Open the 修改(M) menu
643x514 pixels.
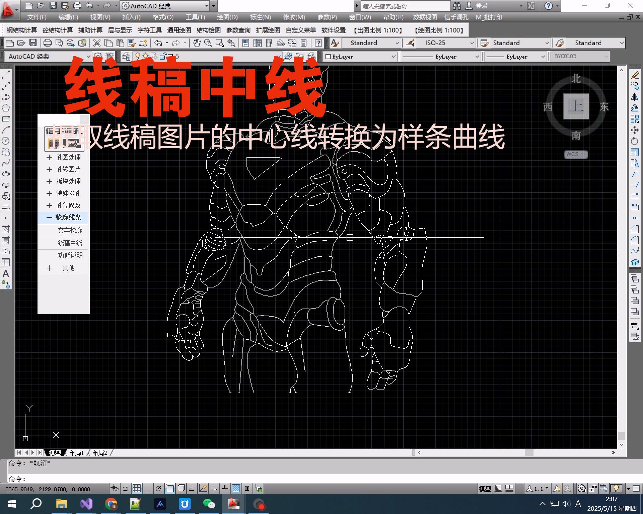point(294,17)
